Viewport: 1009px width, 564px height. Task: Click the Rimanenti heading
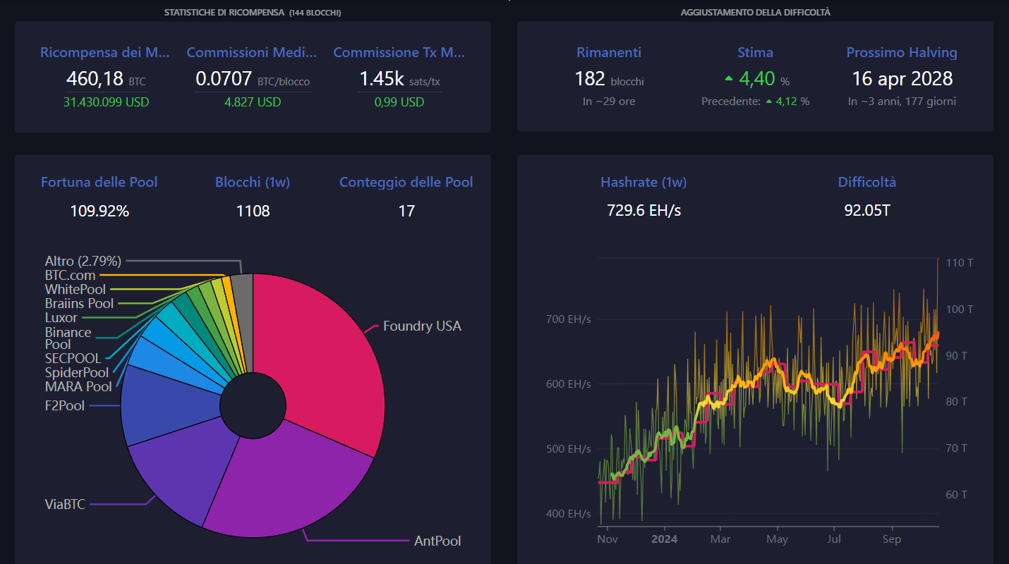click(x=609, y=52)
